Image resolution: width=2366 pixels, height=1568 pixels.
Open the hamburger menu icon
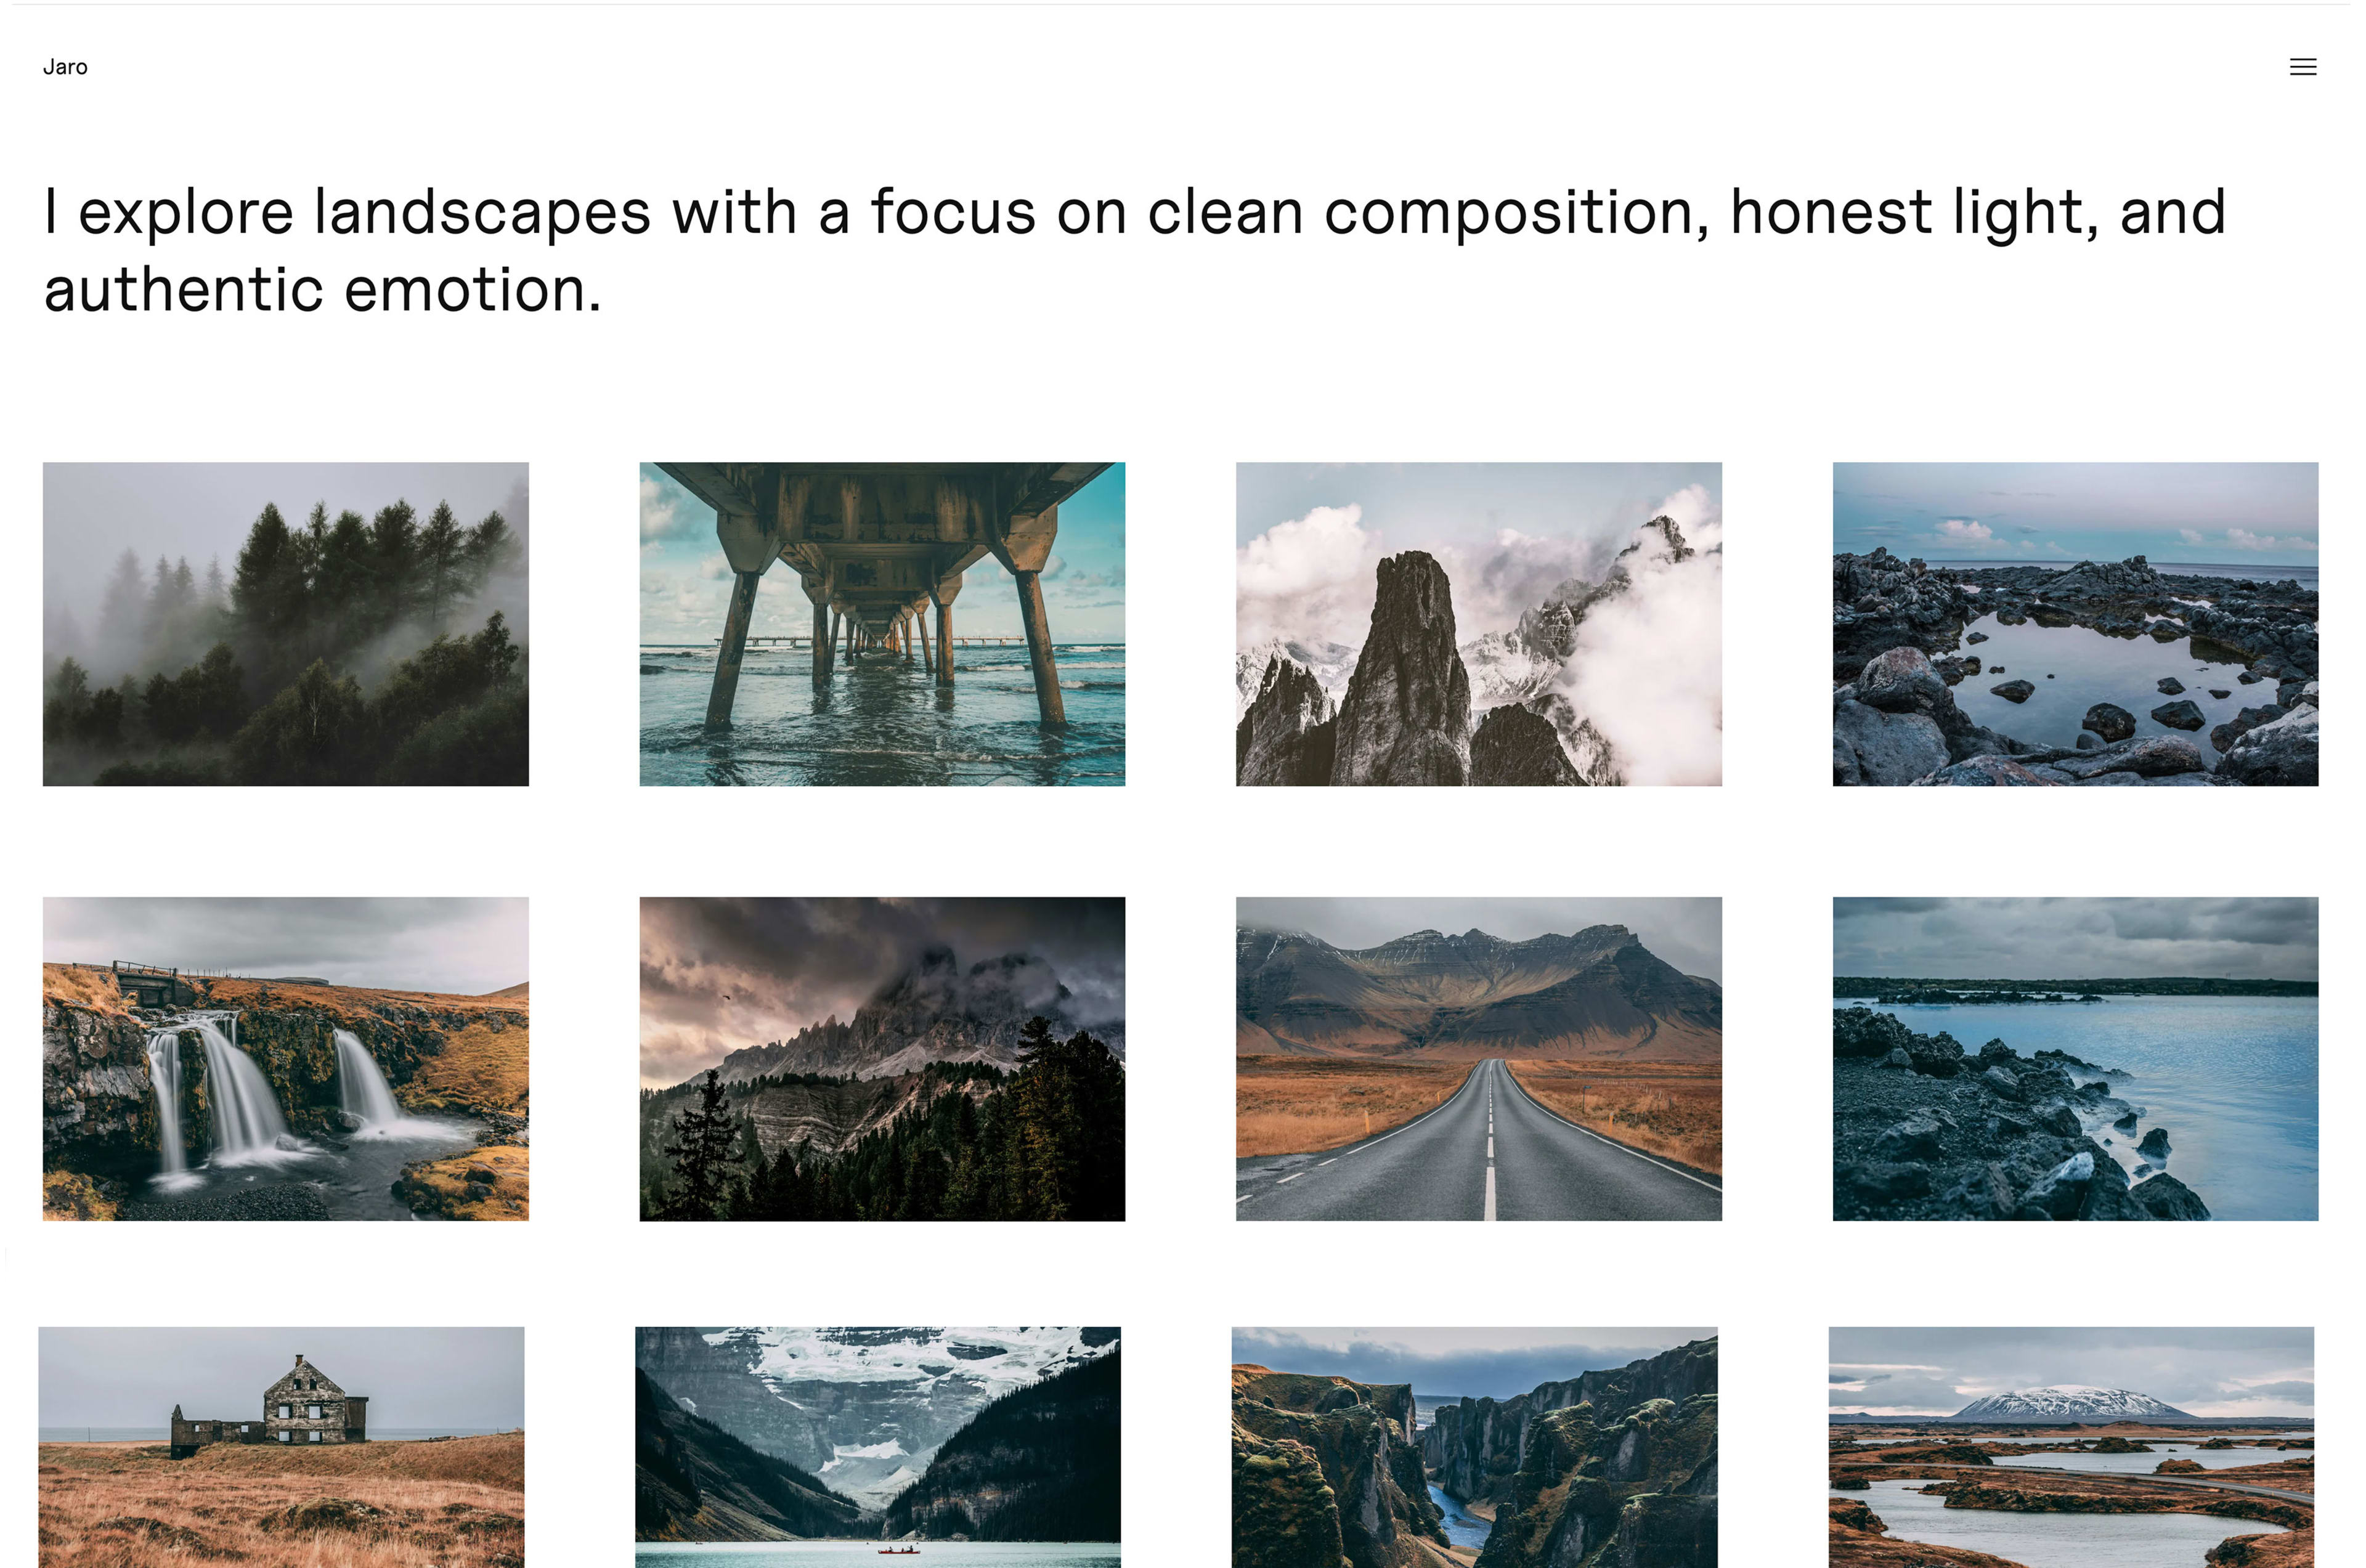pos(2302,67)
